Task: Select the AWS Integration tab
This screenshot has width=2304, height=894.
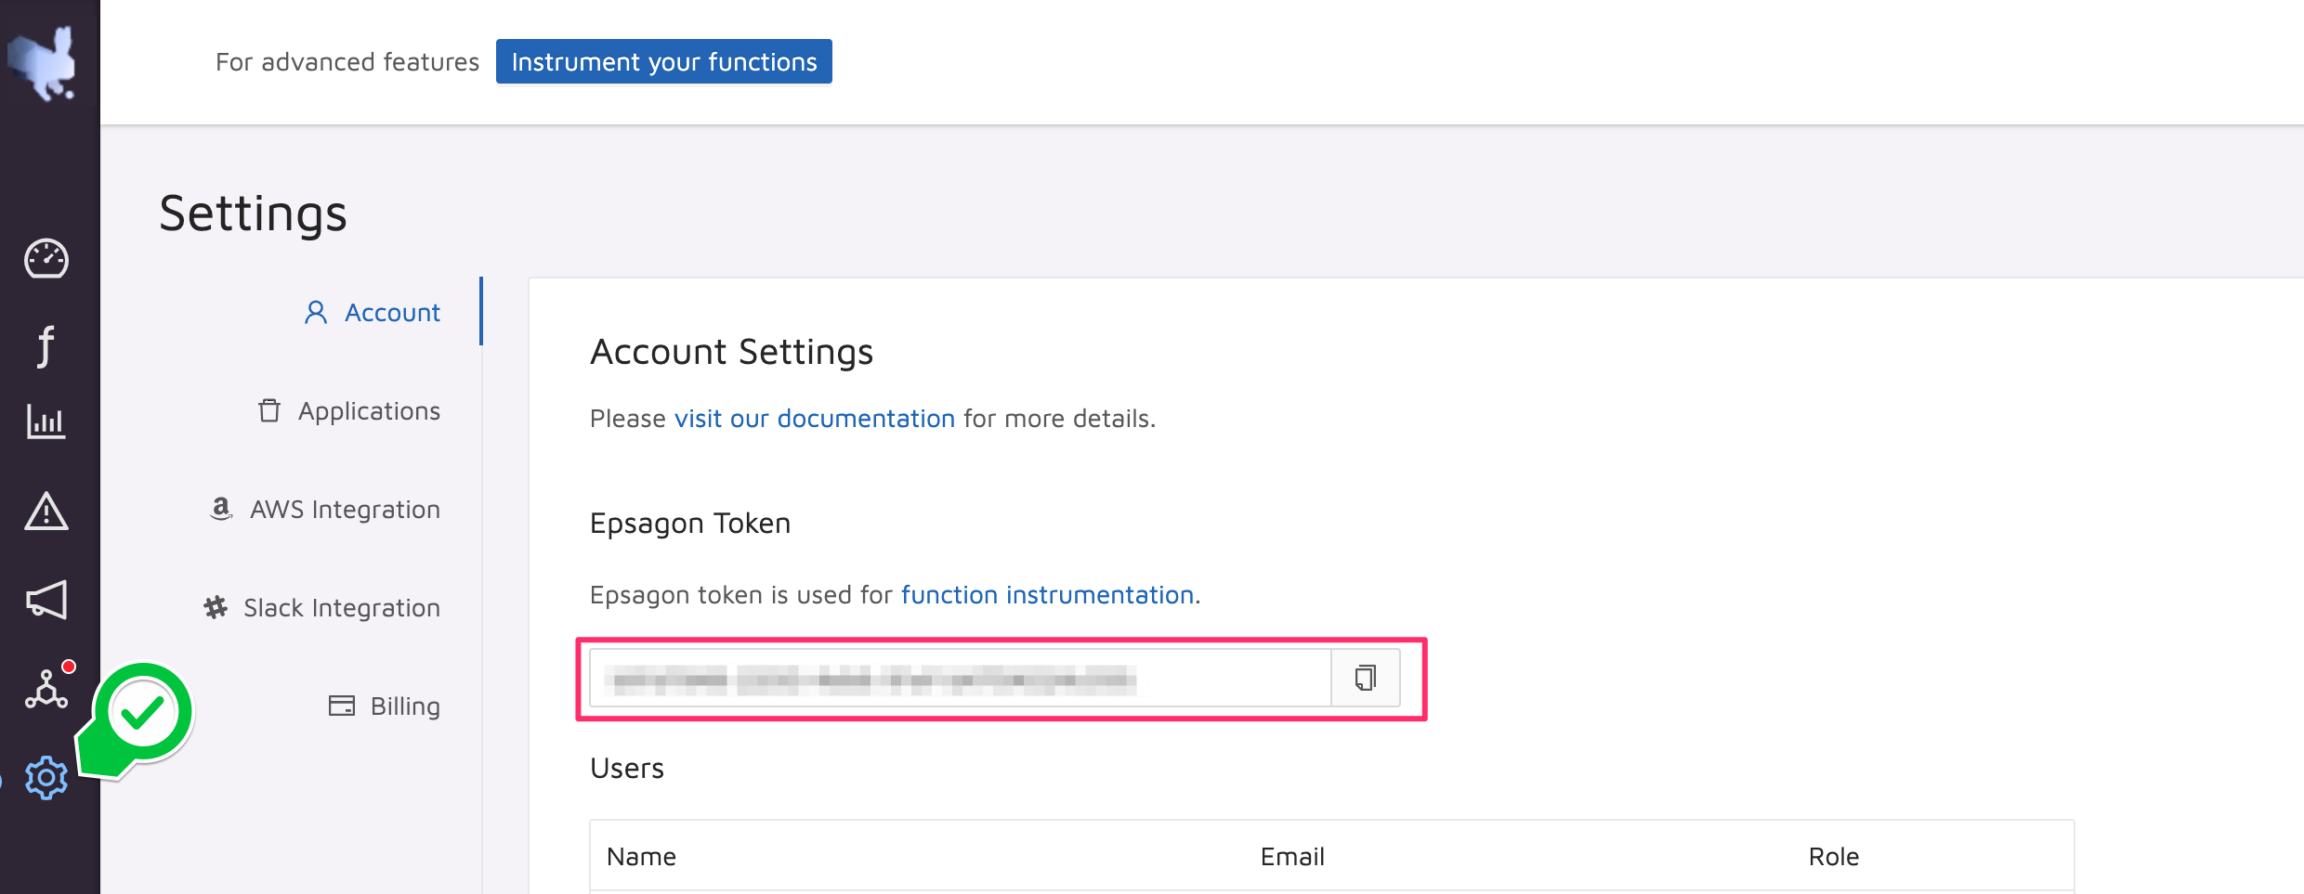Action: tap(324, 510)
